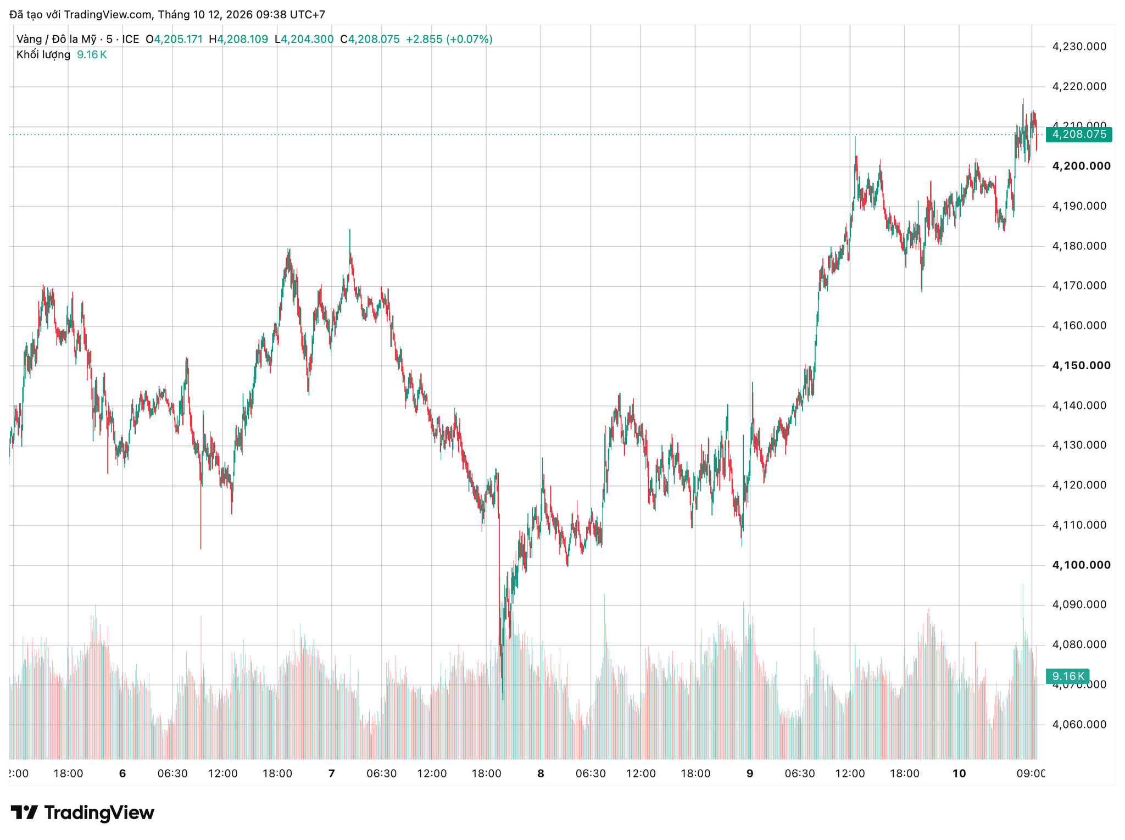Screen dimensions: 1125x840
Task: Click the symbol title Vàng / Đô la Mỹ
Action: pyautogui.click(x=57, y=39)
